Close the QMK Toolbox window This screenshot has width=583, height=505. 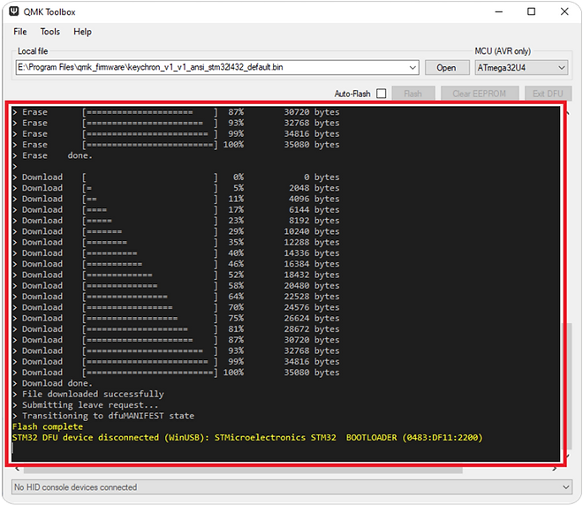(x=564, y=11)
